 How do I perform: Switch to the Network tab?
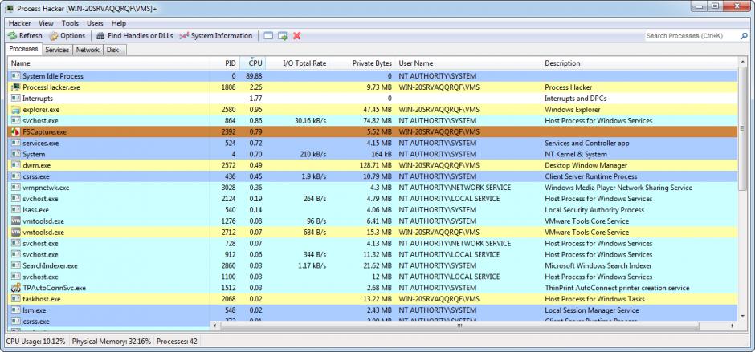click(x=88, y=50)
